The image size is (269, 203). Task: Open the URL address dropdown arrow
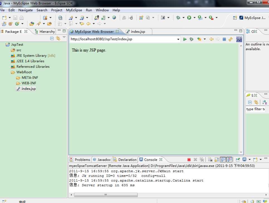178,39
